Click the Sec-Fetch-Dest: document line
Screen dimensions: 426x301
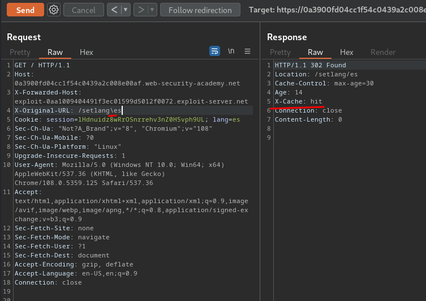(62, 255)
